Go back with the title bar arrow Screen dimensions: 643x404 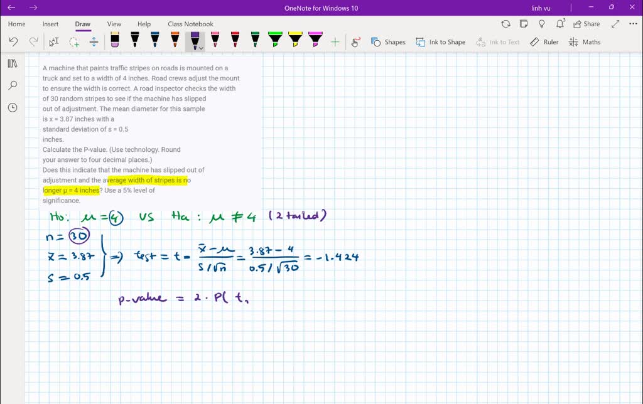click(11, 8)
